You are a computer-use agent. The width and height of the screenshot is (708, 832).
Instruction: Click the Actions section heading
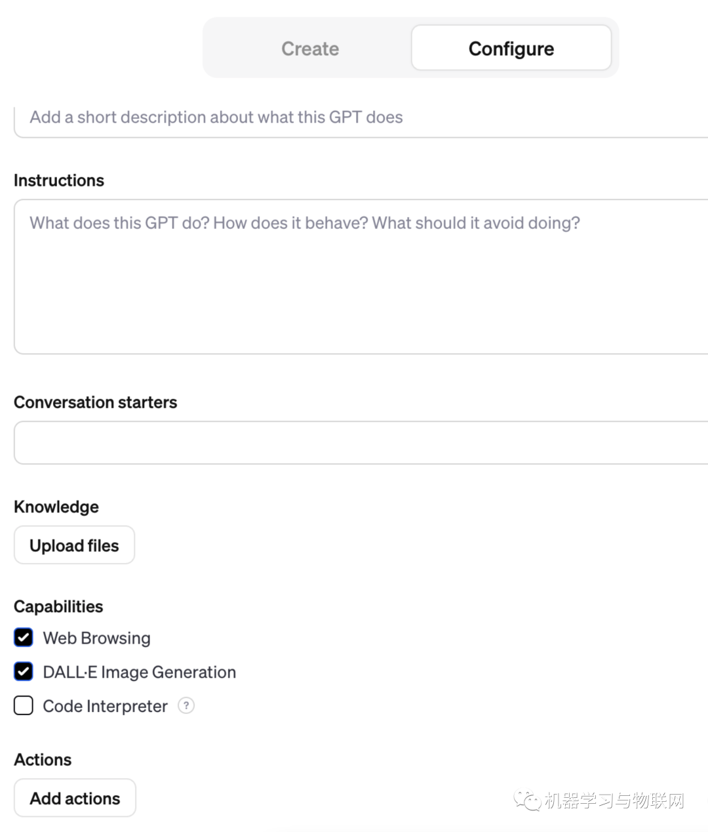(43, 760)
